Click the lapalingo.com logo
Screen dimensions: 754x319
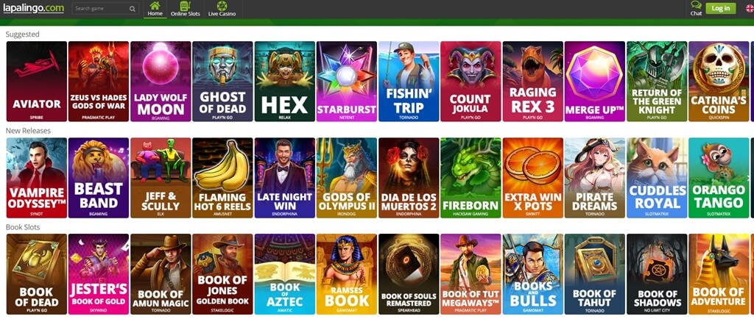pyautogui.click(x=34, y=8)
